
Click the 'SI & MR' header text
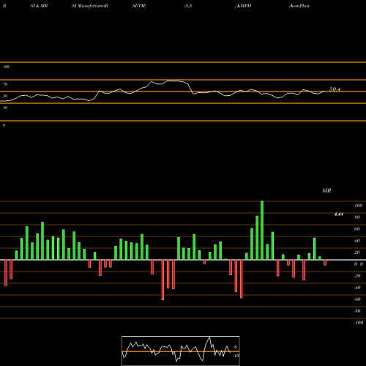click(39, 6)
